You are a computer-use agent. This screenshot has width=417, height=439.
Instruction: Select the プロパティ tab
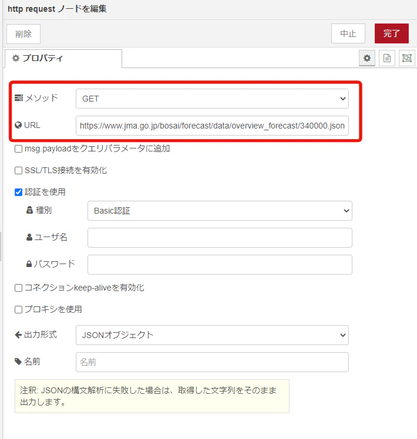pos(63,59)
